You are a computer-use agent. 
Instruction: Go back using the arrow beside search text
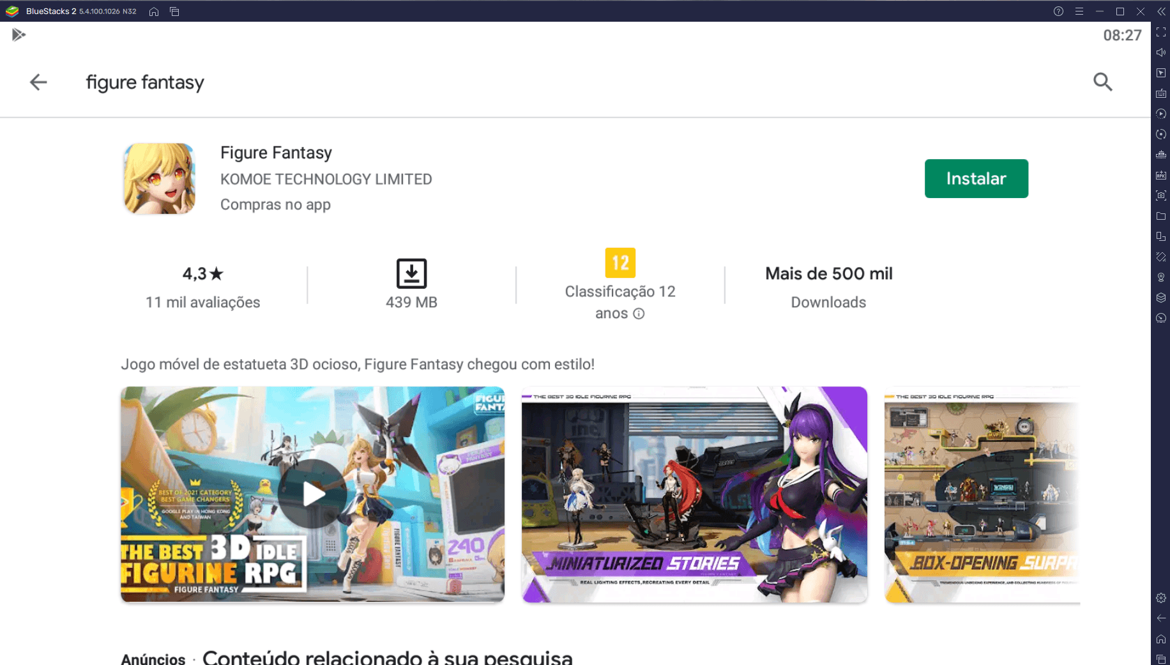38,82
